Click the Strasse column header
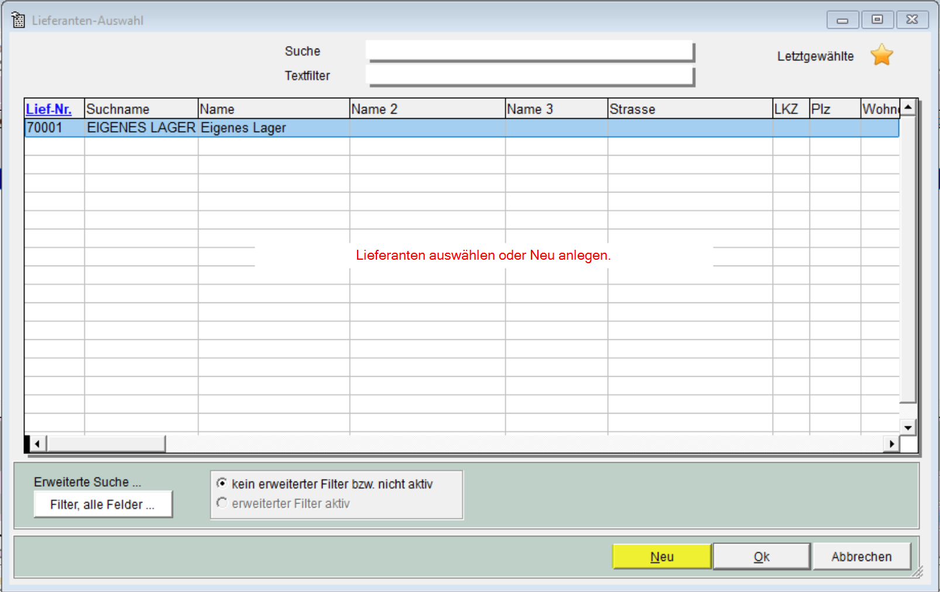 (691, 109)
